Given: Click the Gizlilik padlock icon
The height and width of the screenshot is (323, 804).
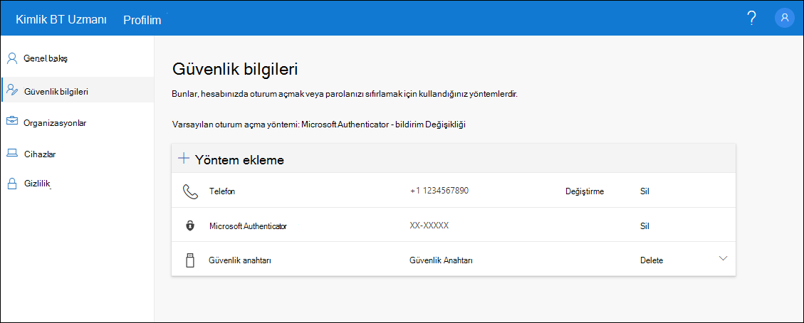Looking at the screenshot, I should tap(12, 184).
